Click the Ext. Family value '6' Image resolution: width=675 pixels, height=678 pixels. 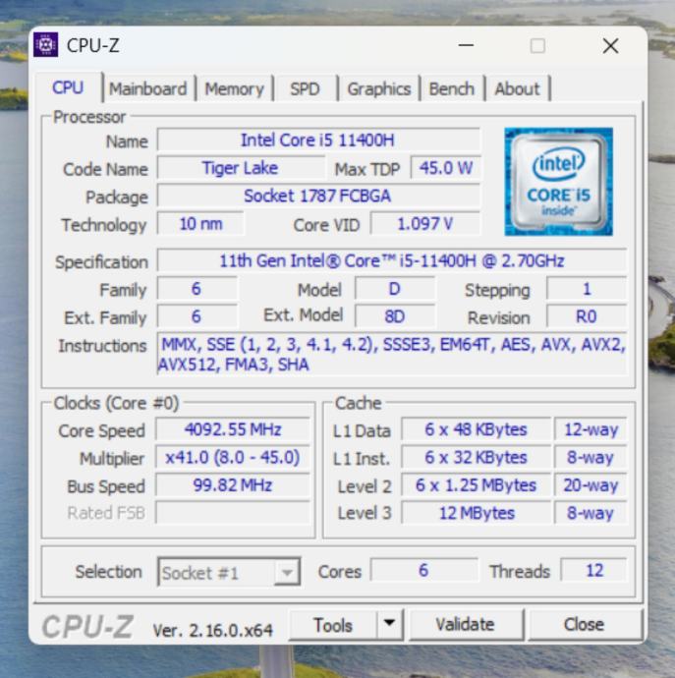coord(197,316)
